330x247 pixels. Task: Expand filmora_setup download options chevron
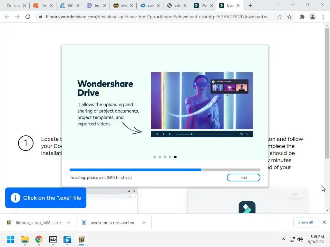pos(69,223)
